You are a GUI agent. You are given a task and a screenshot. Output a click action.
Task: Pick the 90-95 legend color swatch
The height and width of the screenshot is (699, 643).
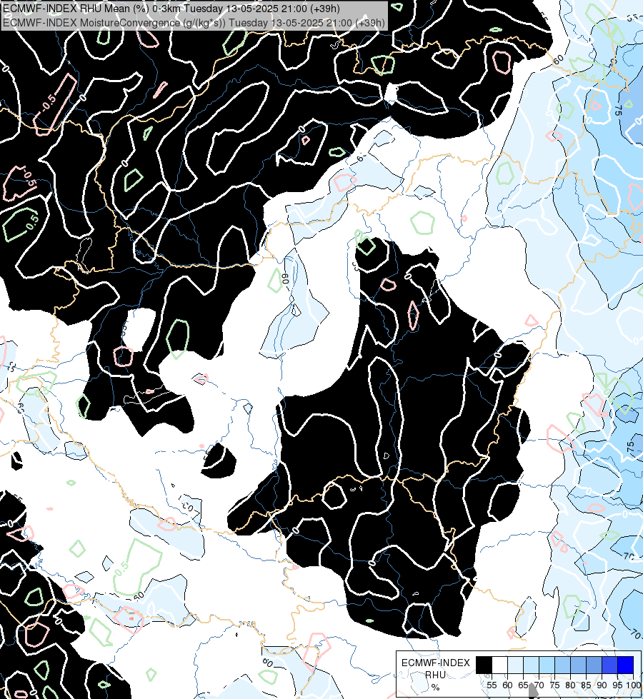[610, 665]
